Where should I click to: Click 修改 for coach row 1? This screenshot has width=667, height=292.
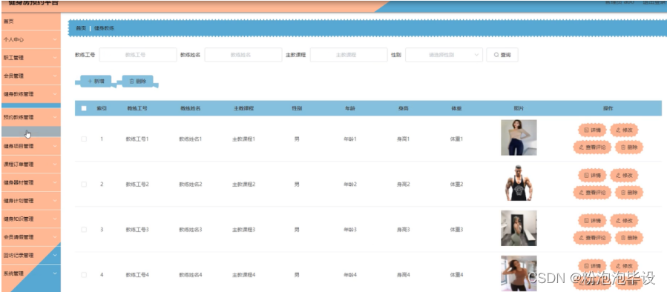[x=624, y=130]
